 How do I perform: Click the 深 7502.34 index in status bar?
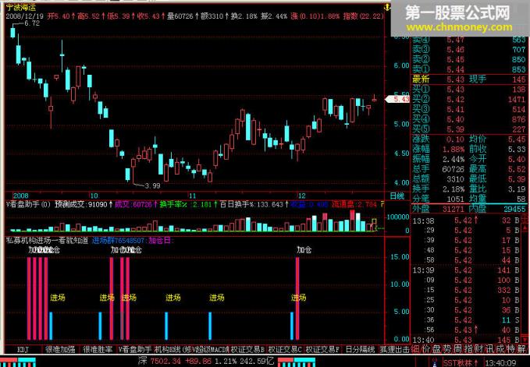(206, 362)
